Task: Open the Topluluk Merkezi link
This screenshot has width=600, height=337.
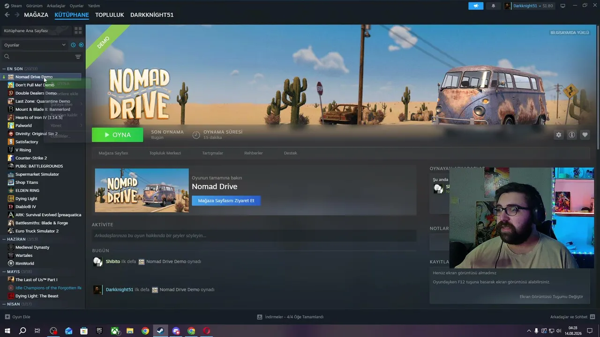Action: point(165,153)
